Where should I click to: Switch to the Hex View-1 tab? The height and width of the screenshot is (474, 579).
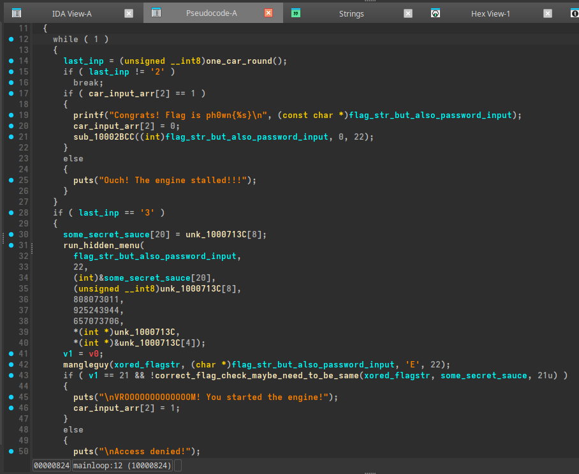point(490,13)
